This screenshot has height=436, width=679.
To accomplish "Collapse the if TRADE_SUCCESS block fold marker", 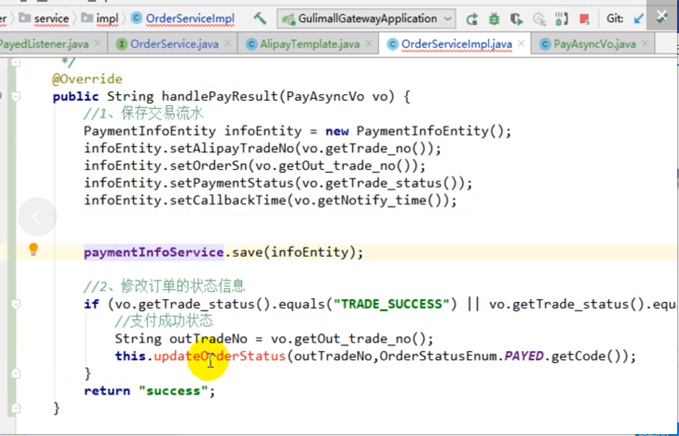I will (x=16, y=304).
